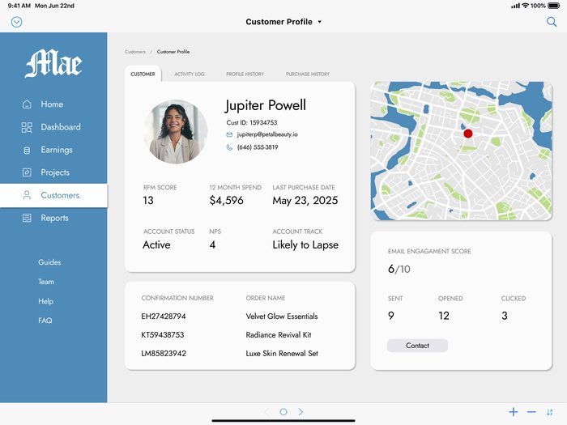Click the Dashboard grid icon
567x425 pixels.
pos(27,127)
